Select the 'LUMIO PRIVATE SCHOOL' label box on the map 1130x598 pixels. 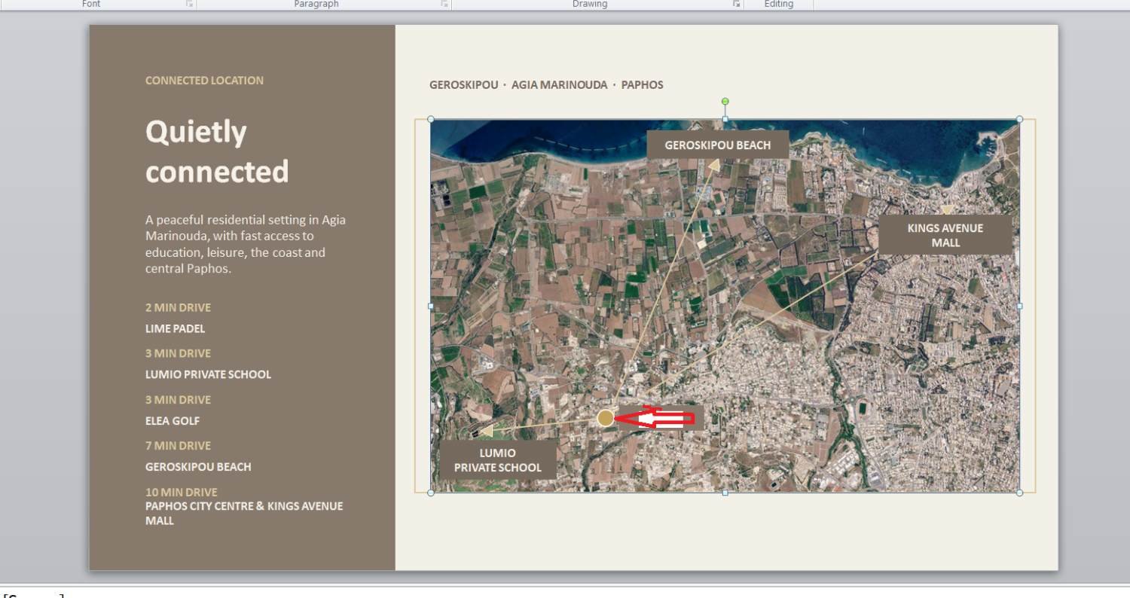(497, 460)
